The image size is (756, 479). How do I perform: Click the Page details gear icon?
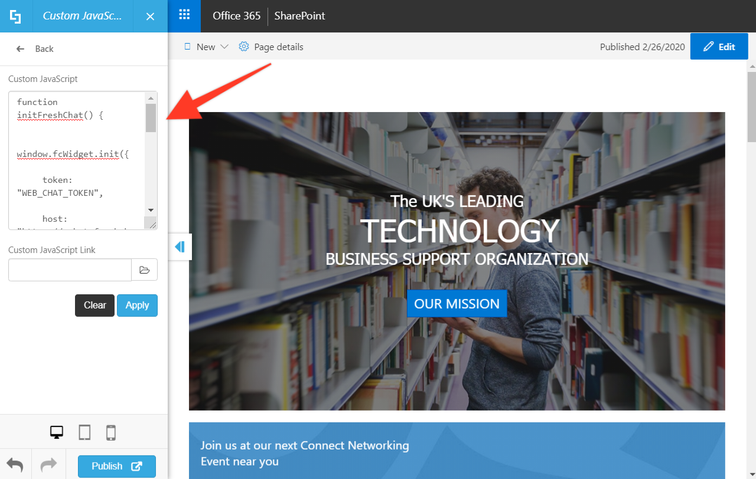tap(244, 47)
